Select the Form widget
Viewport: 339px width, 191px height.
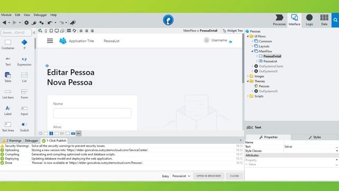point(24,94)
